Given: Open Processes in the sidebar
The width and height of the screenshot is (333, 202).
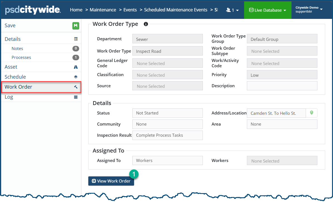Looking at the screenshot, I should [x=41, y=58].
